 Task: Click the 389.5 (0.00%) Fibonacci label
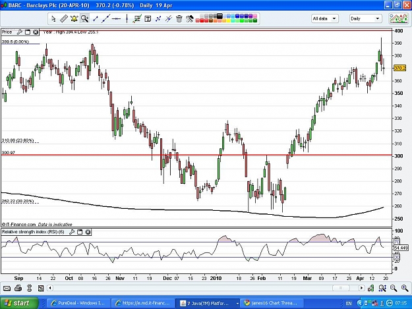click(15, 42)
